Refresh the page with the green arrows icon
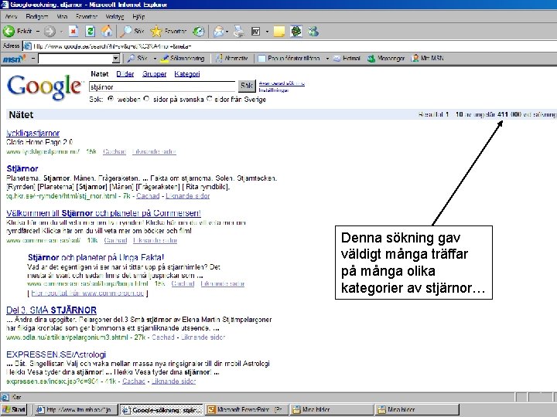This screenshot has height=417, width=557. point(91,32)
